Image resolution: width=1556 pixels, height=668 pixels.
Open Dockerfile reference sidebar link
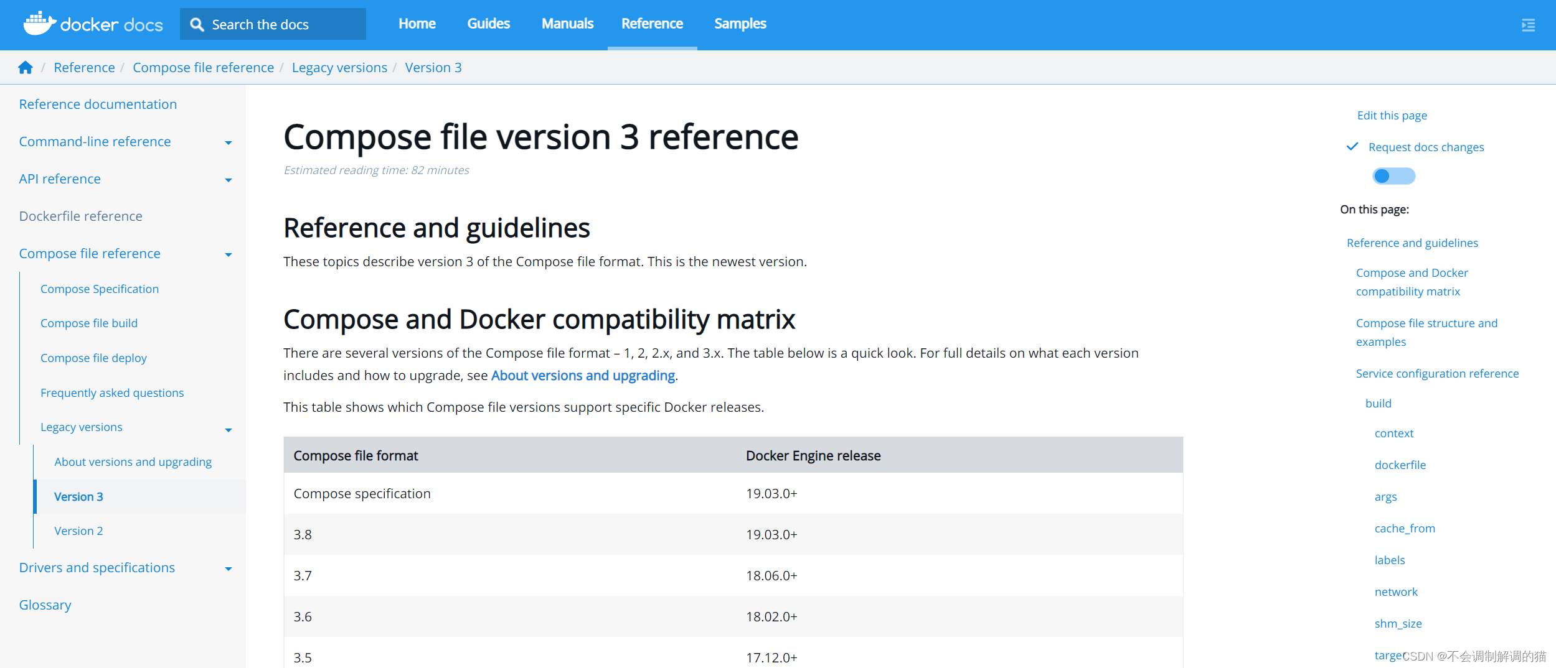coord(80,216)
